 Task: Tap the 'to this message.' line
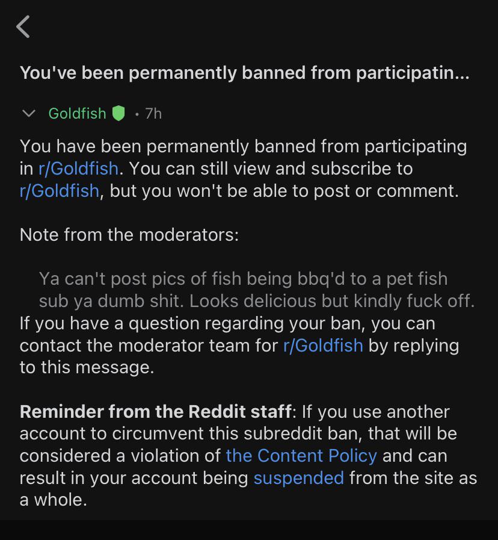pyautogui.click(x=87, y=367)
